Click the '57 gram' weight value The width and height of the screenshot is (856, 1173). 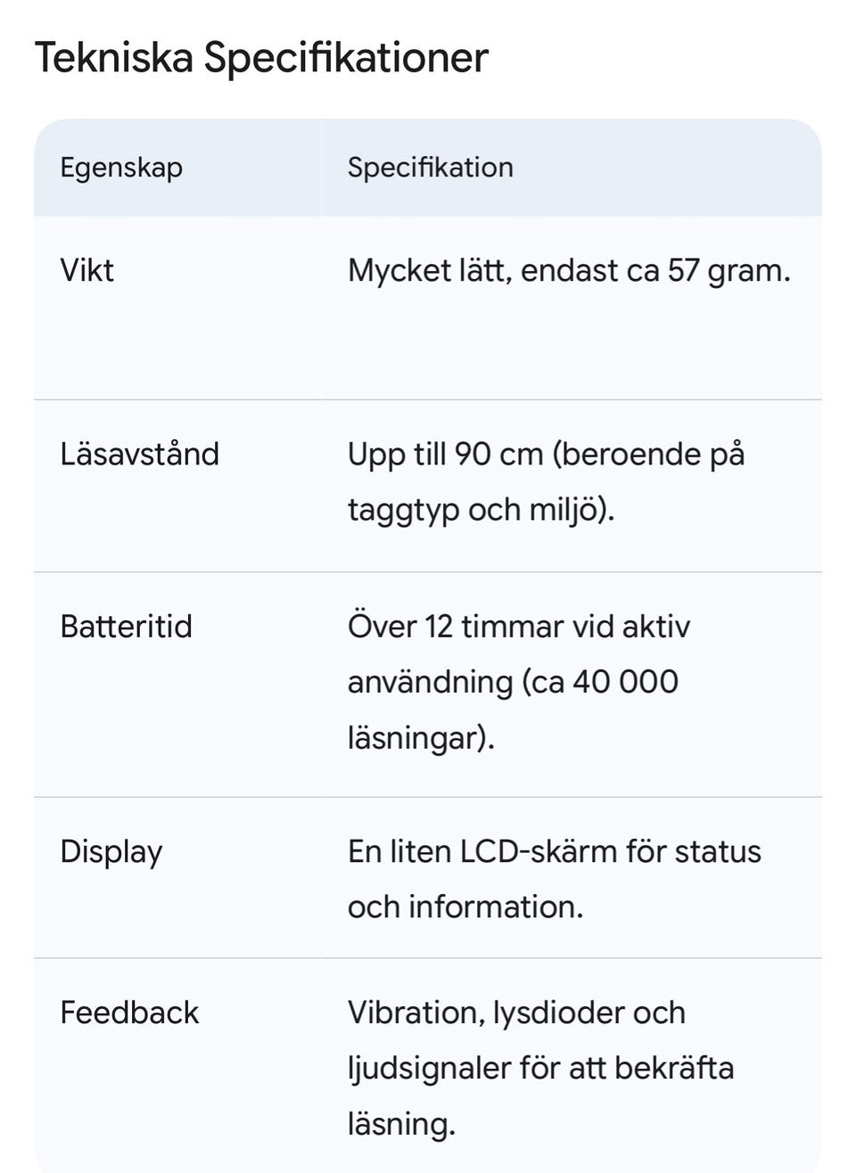coord(728,270)
